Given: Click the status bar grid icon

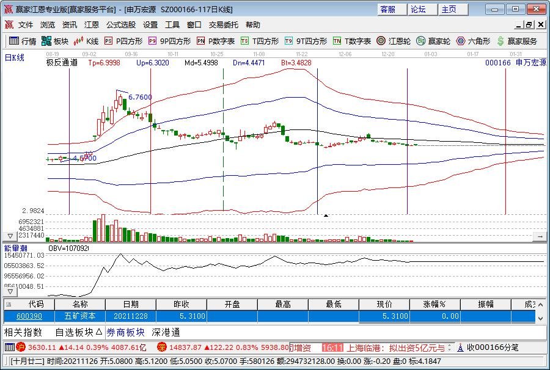Looking at the screenshot, I should pos(9,347).
